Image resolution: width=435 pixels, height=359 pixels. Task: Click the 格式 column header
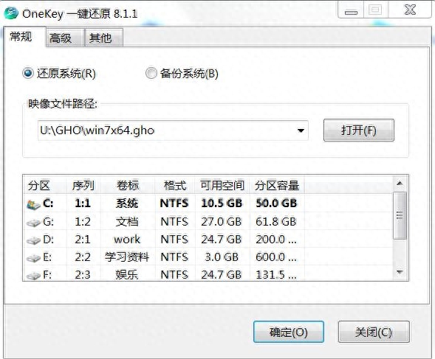175,185
